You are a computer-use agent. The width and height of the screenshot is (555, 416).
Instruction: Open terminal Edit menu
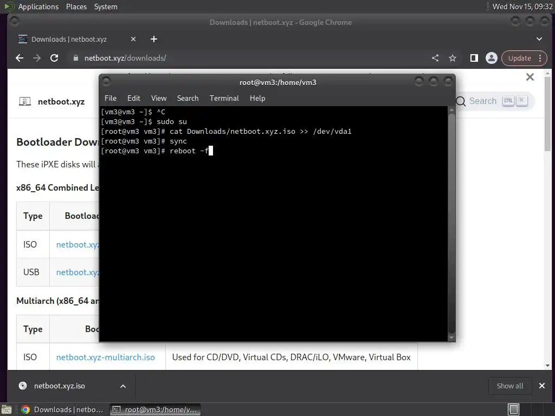click(x=134, y=99)
